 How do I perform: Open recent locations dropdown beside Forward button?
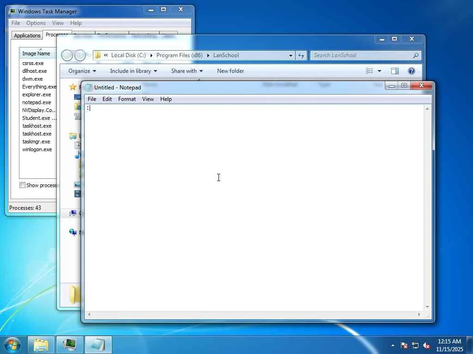[89, 55]
